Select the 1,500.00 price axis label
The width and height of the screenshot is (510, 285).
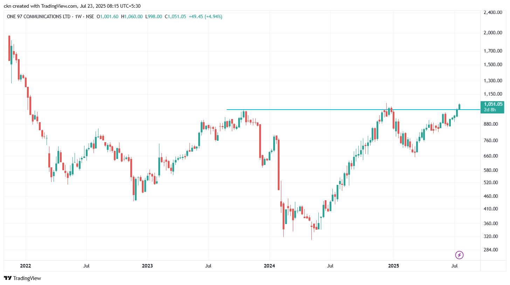(493, 65)
